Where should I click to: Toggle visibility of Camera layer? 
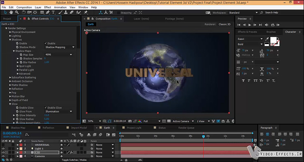(3, 156)
